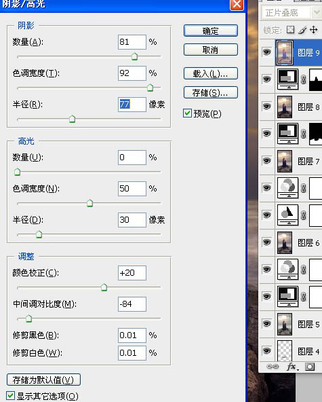Toggle 预览(P) preview checkbox
The height and width of the screenshot is (402, 322).
187,113
